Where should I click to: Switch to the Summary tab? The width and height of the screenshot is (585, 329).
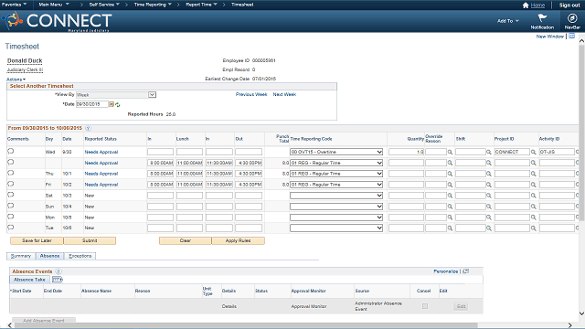point(21,256)
